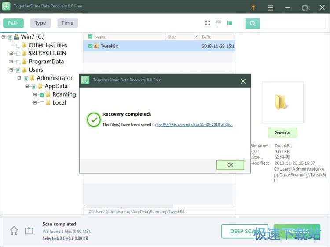The height and width of the screenshot is (247, 330).
Task: Click the folder preview thumbnail
Action: 282,102
